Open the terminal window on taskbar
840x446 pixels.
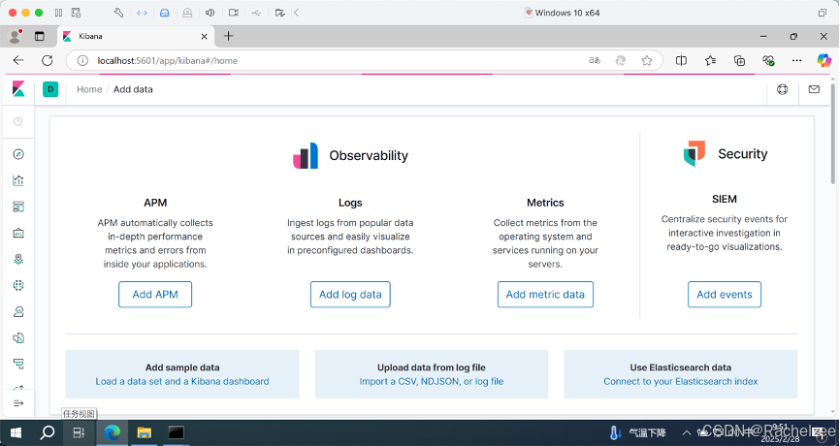coord(176,432)
